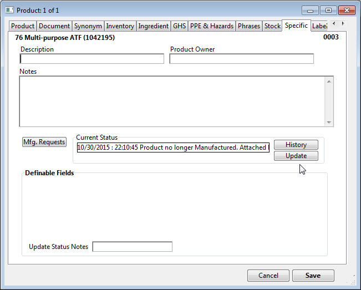This screenshot has height=290, width=361.
Task: Save the product record
Action: (313, 276)
